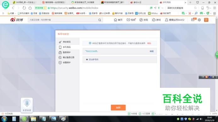Open the Weibo messages envelope icon
This screenshot has height=122, width=218.
click(193, 20)
